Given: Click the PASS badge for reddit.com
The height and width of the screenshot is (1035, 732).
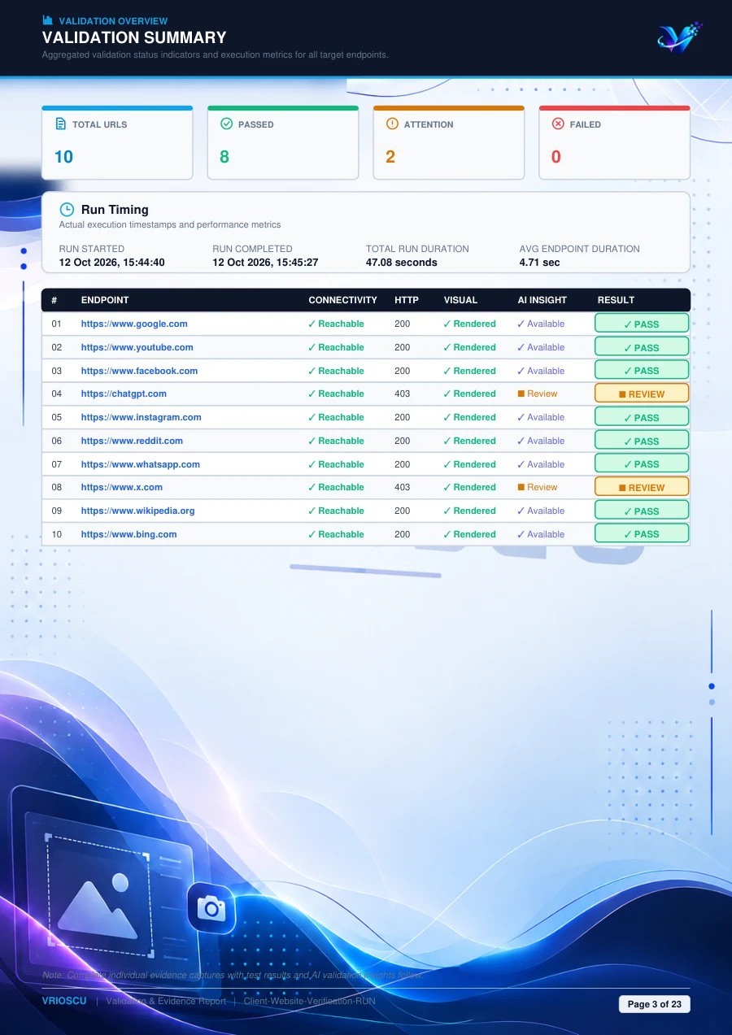Looking at the screenshot, I should pos(642,441).
